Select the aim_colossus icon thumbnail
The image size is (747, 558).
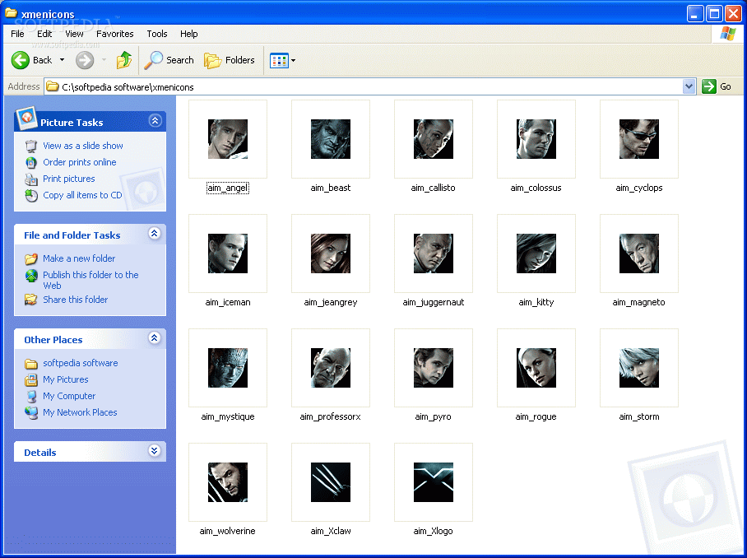click(536, 139)
